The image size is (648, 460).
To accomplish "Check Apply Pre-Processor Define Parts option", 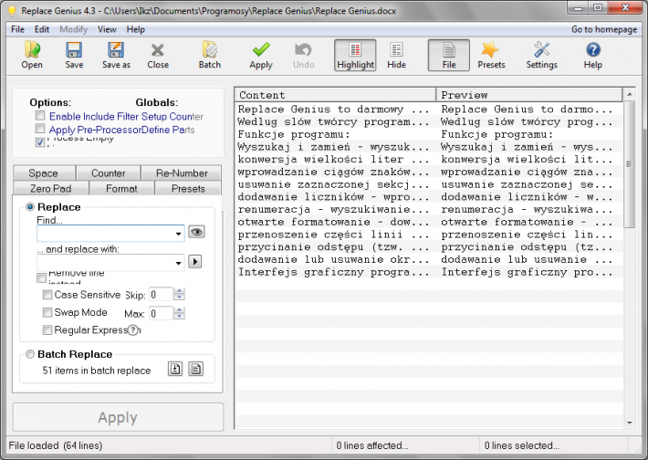I will coord(40,128).
